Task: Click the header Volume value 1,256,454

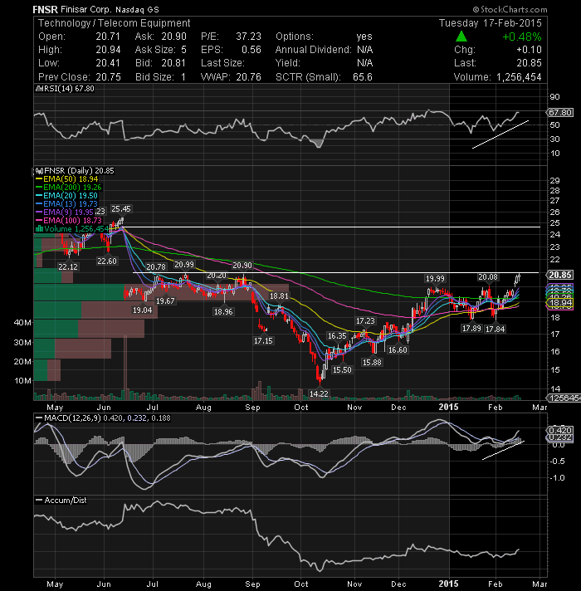Action: (x=519, y=77)
